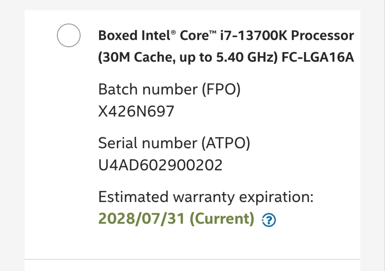Open the warranty expiration help icon
385x271 pixels.
[x=269, y=220]
